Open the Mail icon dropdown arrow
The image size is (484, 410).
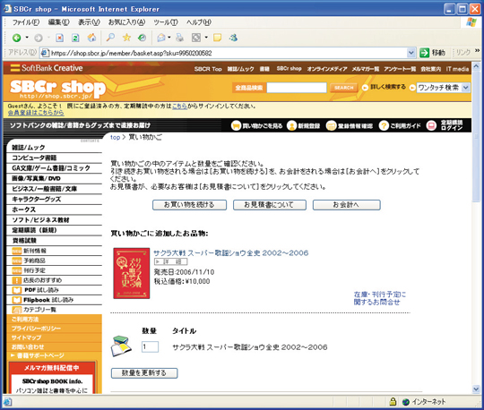169,38
